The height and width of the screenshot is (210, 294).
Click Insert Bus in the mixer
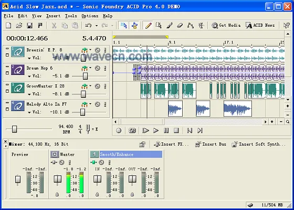tap(211, 144)
